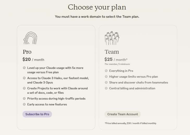Click checkmark icon beside Everything in Pro
This screenshot has height=135, width=190.
coord(106,71)
